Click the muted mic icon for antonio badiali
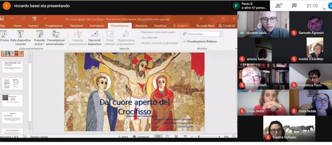 coord(242,59)
